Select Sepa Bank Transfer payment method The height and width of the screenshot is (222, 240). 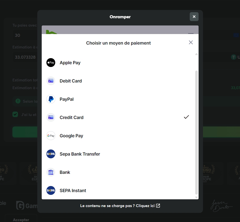(x=80, y=154)
